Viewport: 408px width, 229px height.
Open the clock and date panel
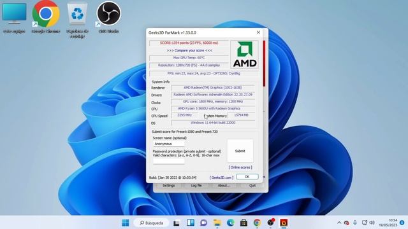point(388,223)
